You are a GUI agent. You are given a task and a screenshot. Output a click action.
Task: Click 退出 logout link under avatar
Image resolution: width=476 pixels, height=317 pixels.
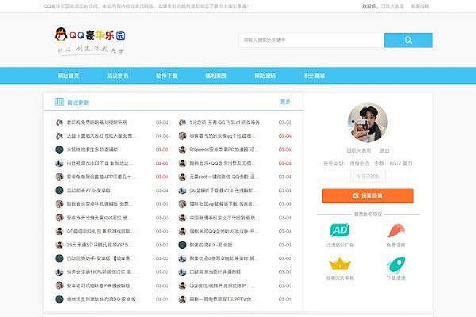coord(385,151)
